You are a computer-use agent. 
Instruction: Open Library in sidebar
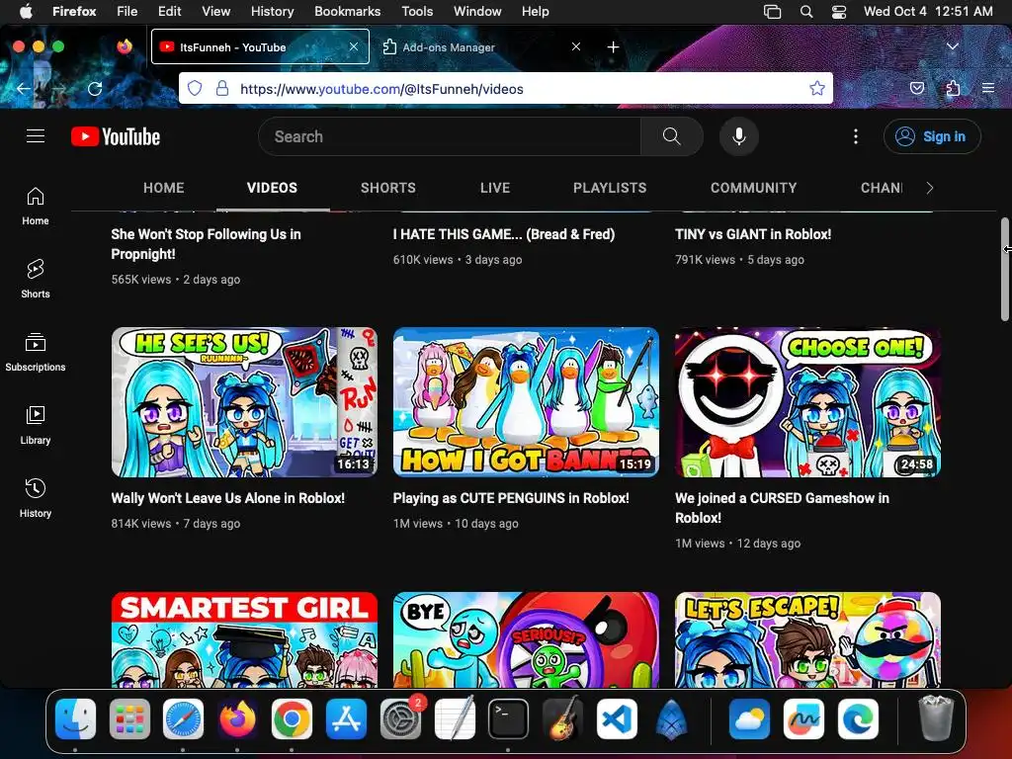pos(36,425)
